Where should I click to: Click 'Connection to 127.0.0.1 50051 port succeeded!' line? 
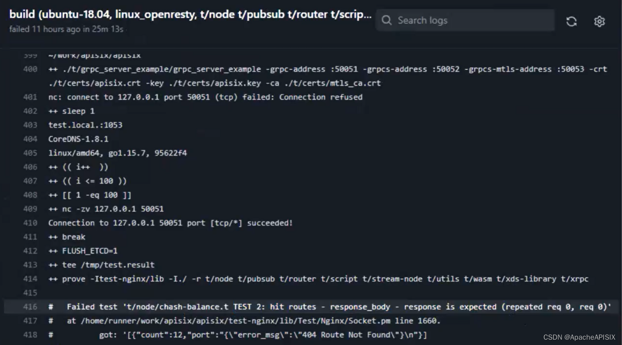170,223
